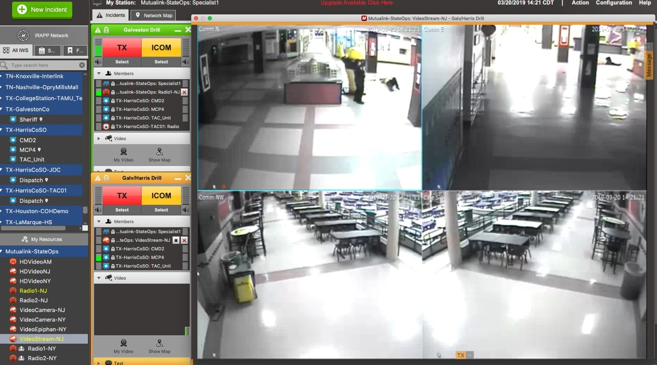The height and width of the screenshot is (365, 657).
Task: Click the lock icon in Galv/Harris Drill header
Action: (x=106, y=178)
